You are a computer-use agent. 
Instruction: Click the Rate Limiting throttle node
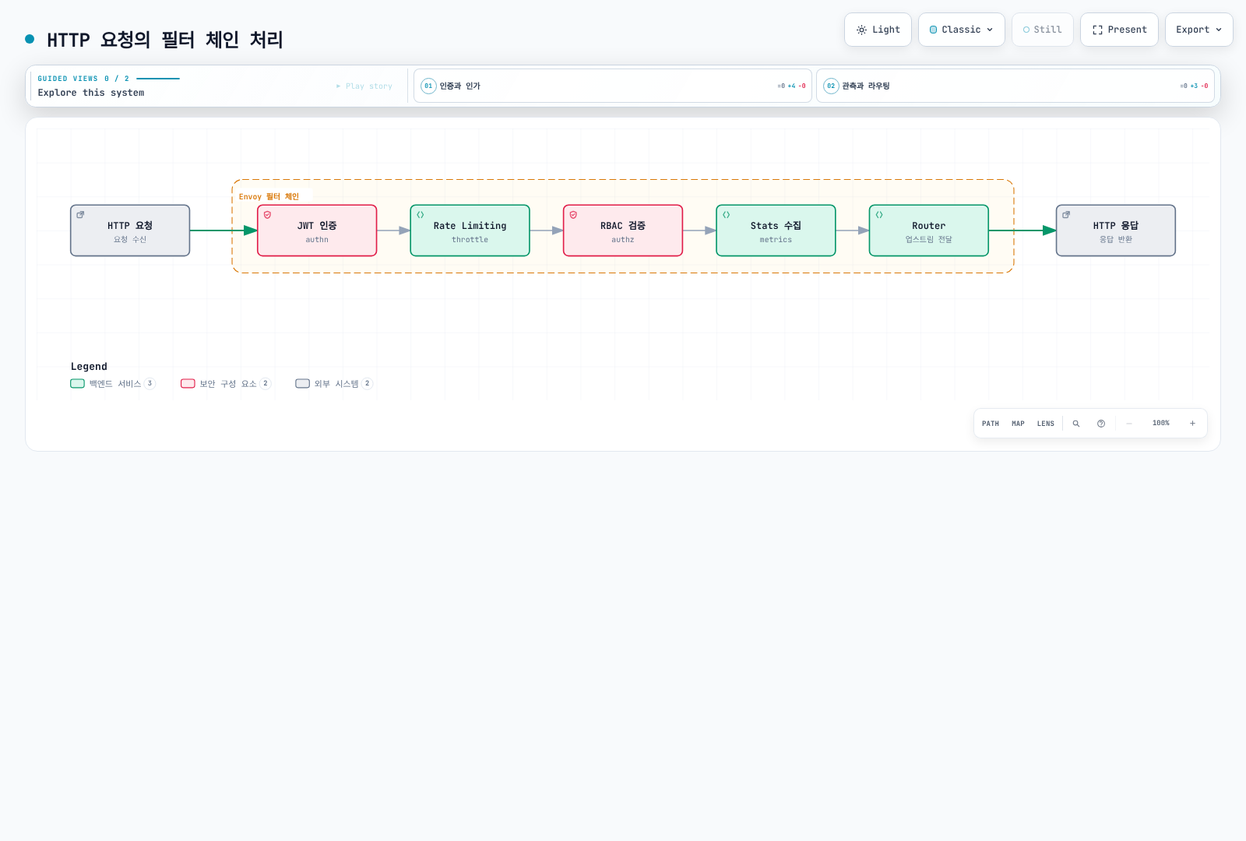(x=470, y=230)
